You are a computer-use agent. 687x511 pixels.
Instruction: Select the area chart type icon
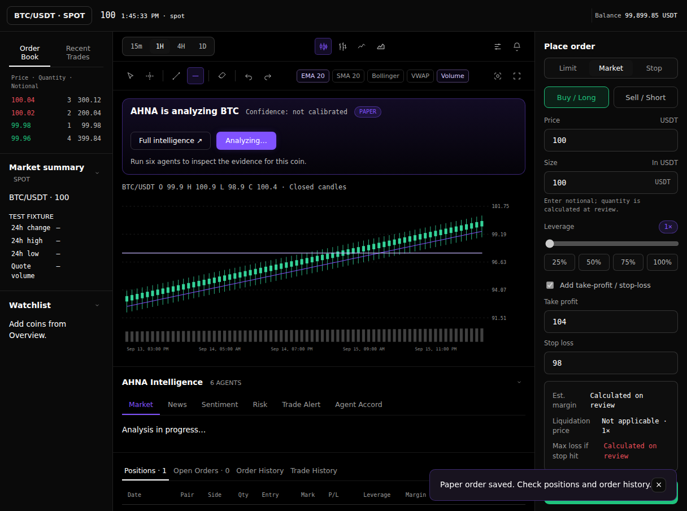point(381,46)
